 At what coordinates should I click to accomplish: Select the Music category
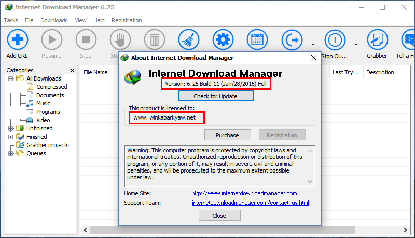43,103
